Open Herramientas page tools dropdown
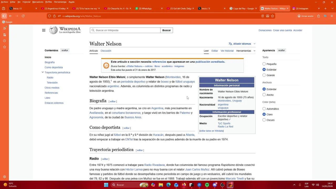The image size is (336, 189). [x=246, y=51]
